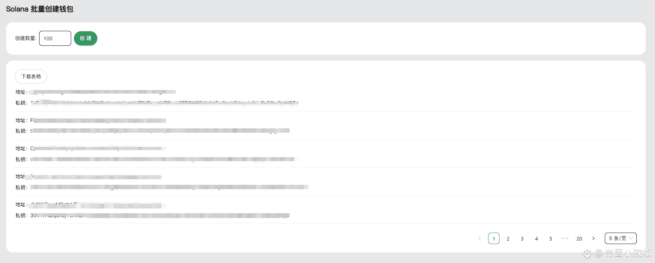
Task: Open page 4 of wallet list
Action: 536,239
